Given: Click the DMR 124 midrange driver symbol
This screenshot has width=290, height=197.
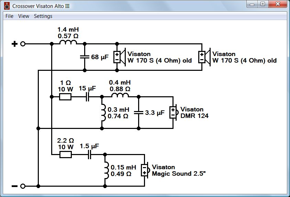Looking at the screenshot, I should [x=174, y=112].
